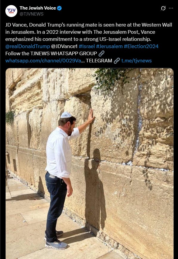Screen dimensions: 178x259
Task: Open the three-dot more options menu
Action: (171, 8)
